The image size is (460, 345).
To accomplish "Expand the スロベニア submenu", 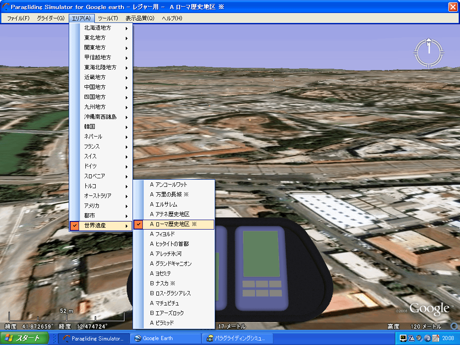I will coord(101,176).
